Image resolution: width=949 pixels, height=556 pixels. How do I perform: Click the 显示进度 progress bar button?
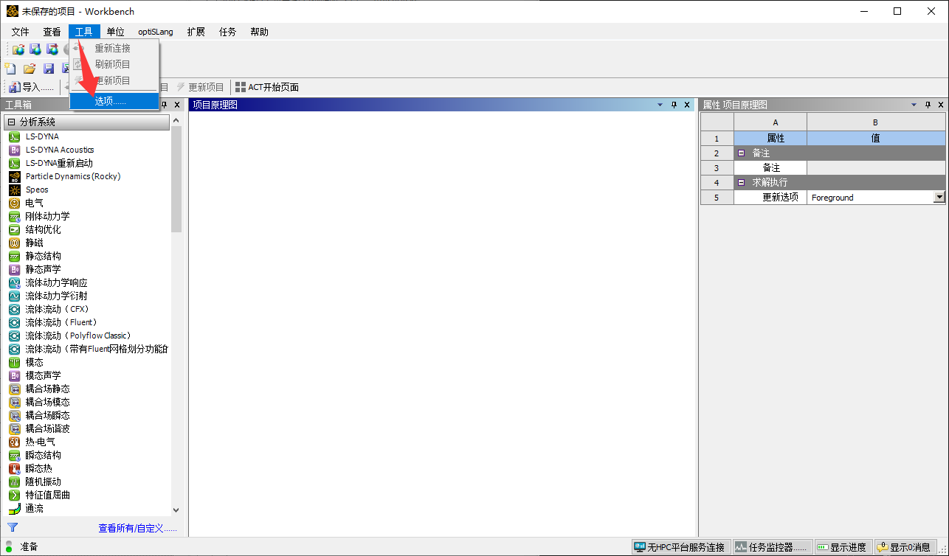pos(842,547)
